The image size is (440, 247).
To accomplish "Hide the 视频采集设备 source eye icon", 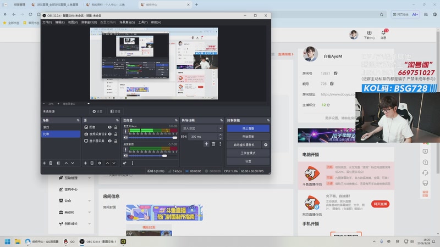I will point(109,134).
